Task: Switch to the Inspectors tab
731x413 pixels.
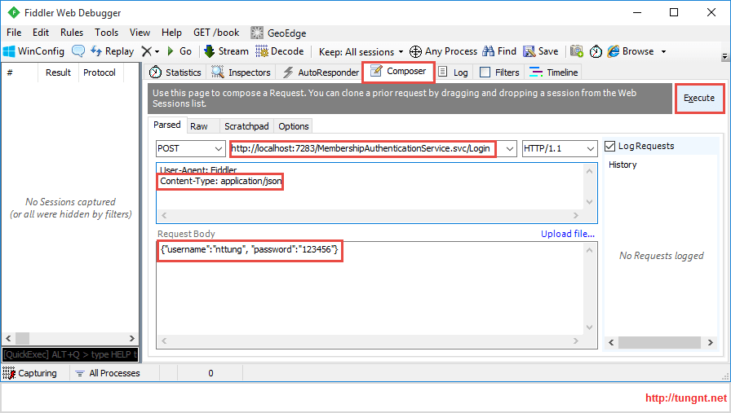Action: tap(241, 72)
